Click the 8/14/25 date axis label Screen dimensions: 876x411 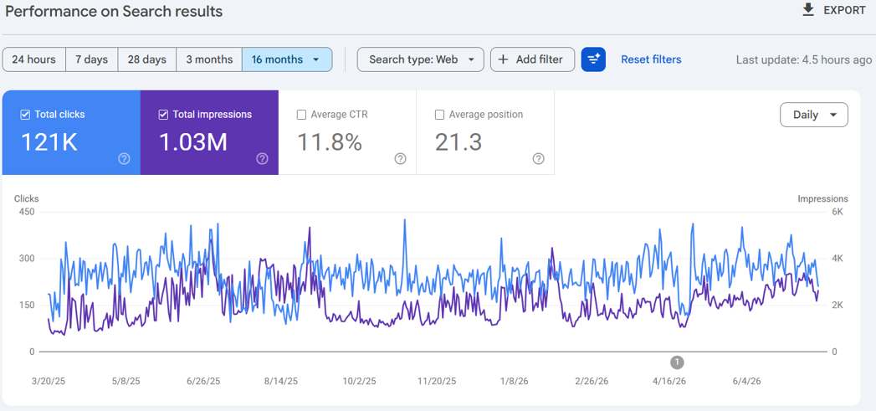(281, 382)
